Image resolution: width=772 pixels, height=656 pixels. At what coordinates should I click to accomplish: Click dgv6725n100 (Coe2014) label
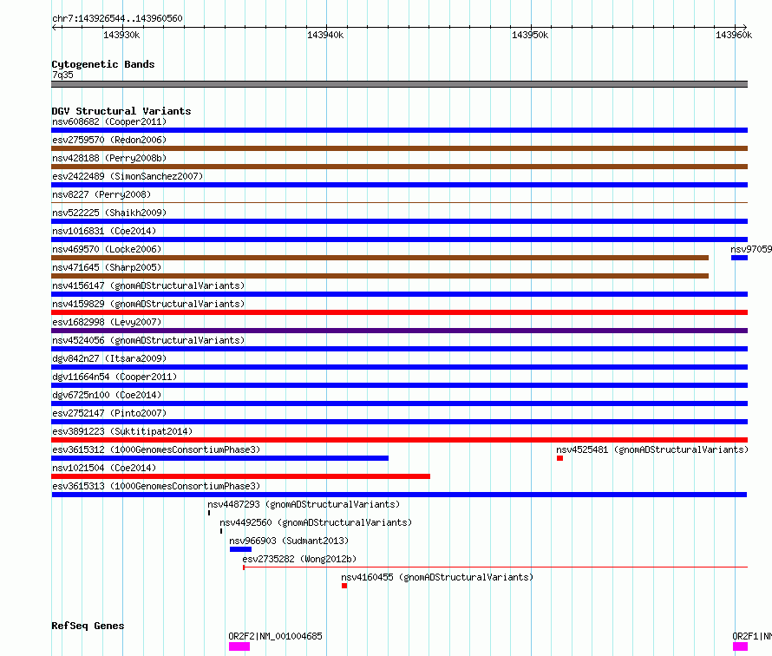click(107, 395)
